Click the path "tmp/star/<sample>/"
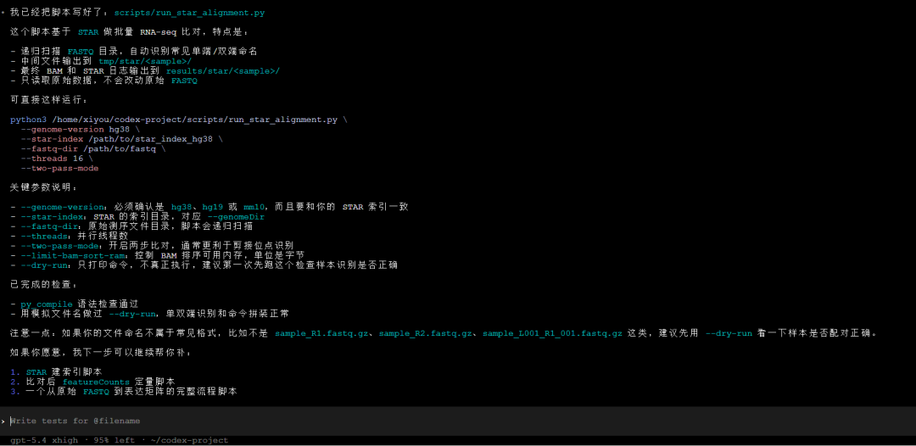The height and width of the screenshot is (446, 916). (x=145, y=61)
